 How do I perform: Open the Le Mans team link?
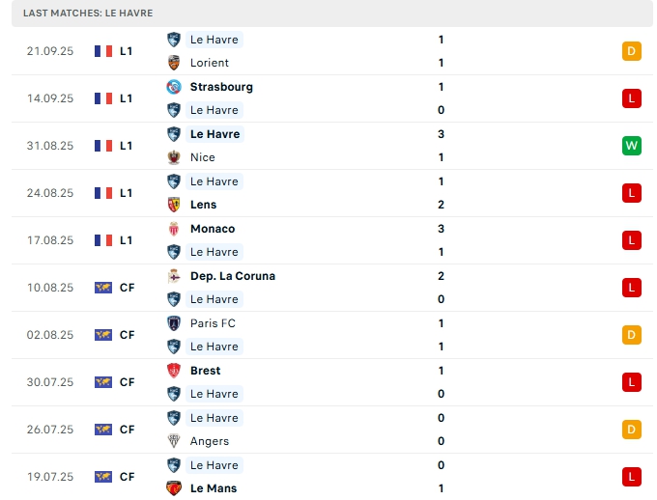[214, 488]
